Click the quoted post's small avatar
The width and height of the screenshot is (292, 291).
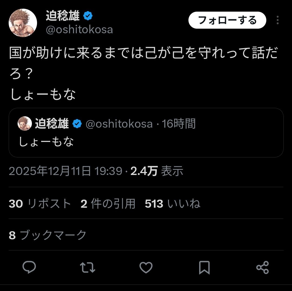click(x=25, y=124)
